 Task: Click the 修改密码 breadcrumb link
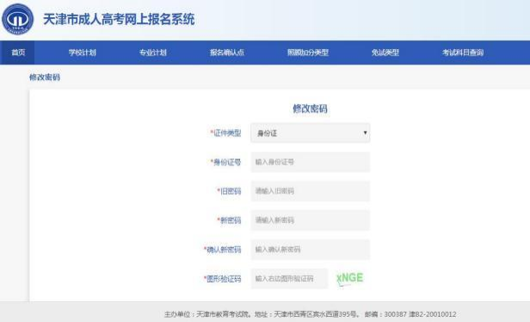(45, 77)
